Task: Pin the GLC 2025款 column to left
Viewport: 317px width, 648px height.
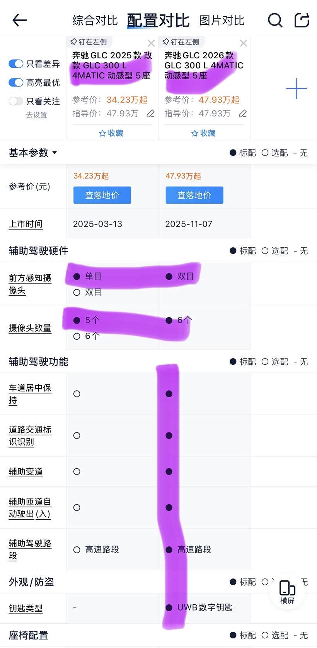Action: click(x=89, y=42)
